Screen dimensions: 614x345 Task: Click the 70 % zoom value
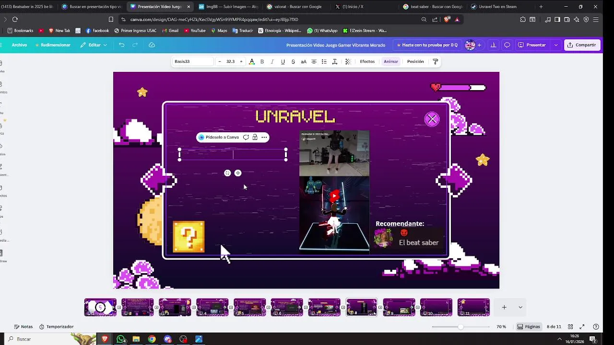501,327
